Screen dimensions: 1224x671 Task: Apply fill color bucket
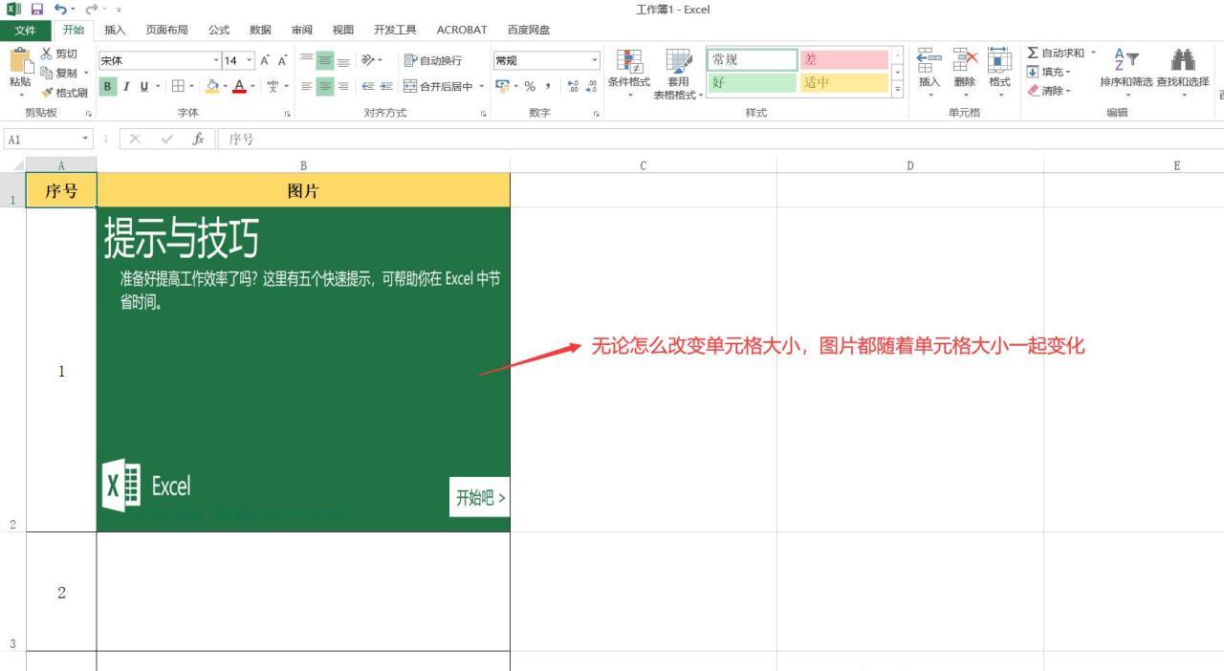(212, 86)
